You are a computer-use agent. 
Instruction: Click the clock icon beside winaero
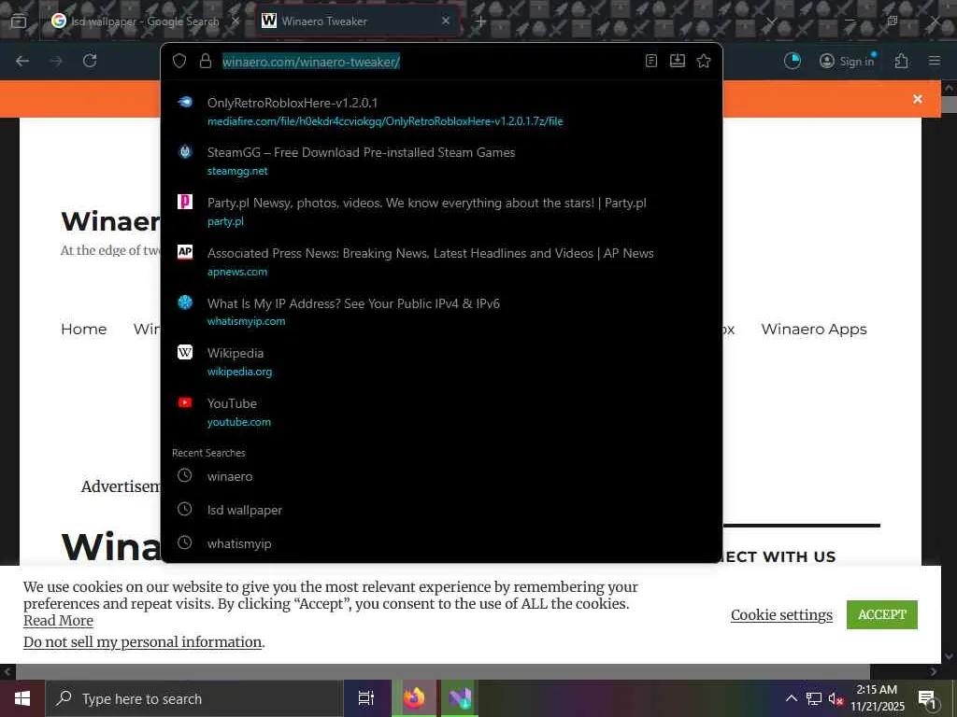coord(184,475)
